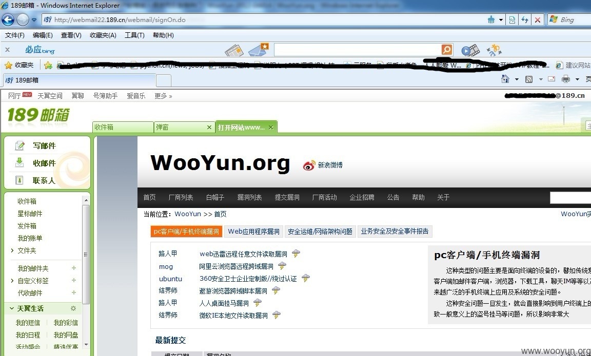Open 天翼生活 settings gear icon
This screenshot has width=591, height=356.
(x=73, y=308)
